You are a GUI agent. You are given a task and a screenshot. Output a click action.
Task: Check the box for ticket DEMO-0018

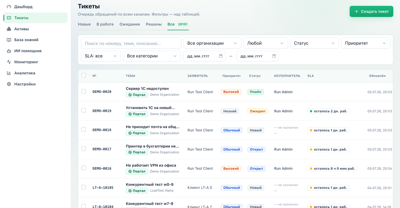pos(84,130)
